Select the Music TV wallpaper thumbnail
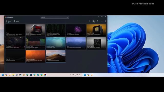 coord(96,30)
